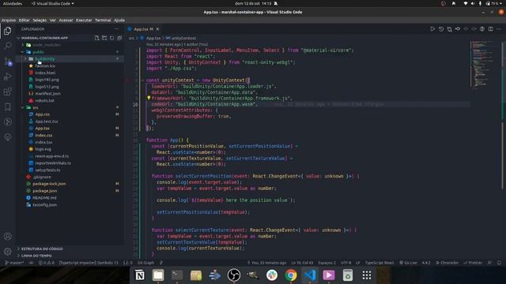
Task: Expand the node_modules folder
Action: click(23, 45)
